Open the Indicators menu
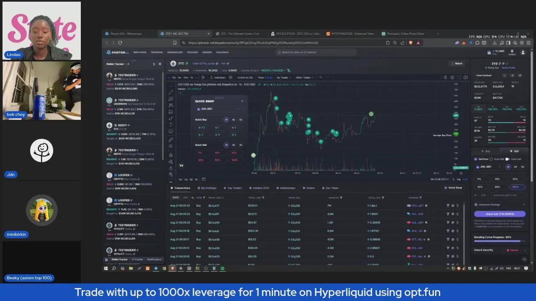Screen dimensions: 536x301 pyautogui.click(x=218, y=77)
